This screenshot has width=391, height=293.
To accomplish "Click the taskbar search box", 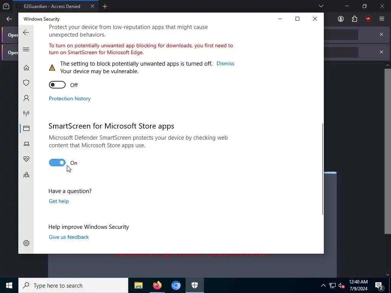I will point(73,285).
